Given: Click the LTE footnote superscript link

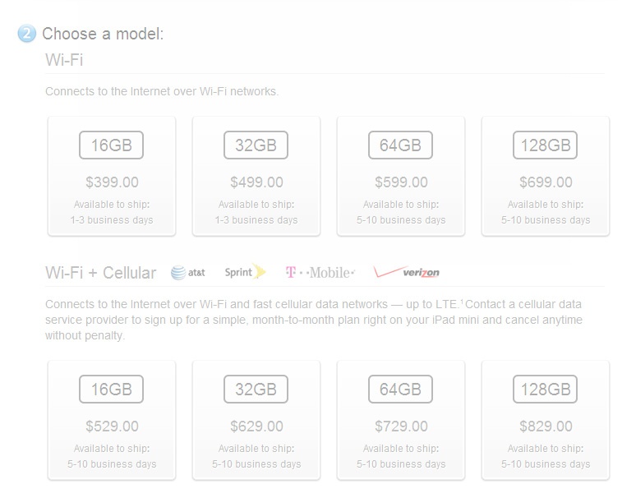Looking at the screenshot, I should [x=463, y=302].
